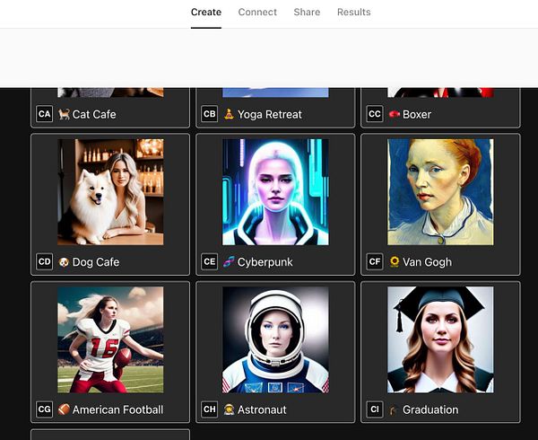Click the CF key badge for Van Gogh
This screenshot has height=440, width=538.
point(375,261)
